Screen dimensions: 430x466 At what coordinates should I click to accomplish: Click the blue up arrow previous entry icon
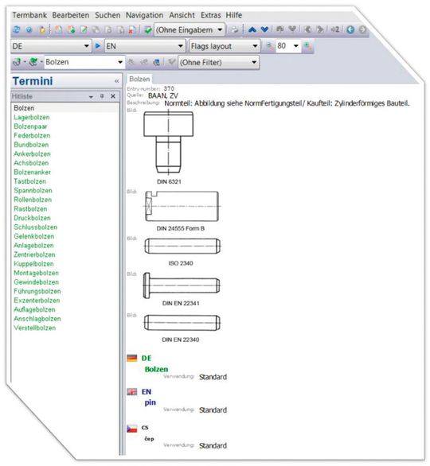pyautogui.click(x=252, y=29)
